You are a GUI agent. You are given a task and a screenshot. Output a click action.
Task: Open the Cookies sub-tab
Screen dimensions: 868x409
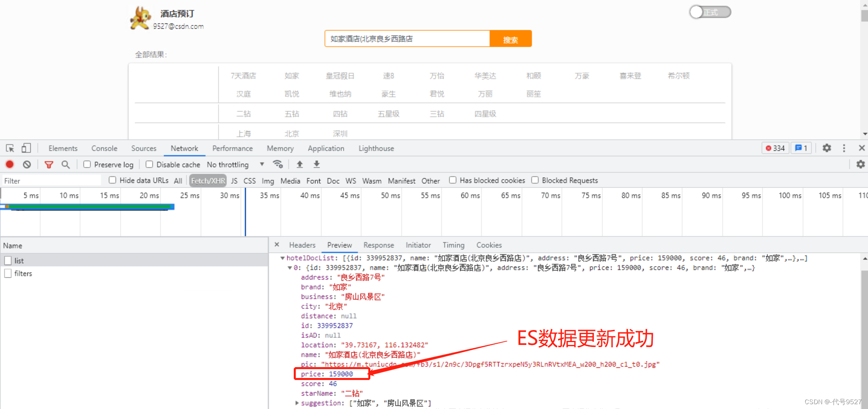click(x=489, y=245)
